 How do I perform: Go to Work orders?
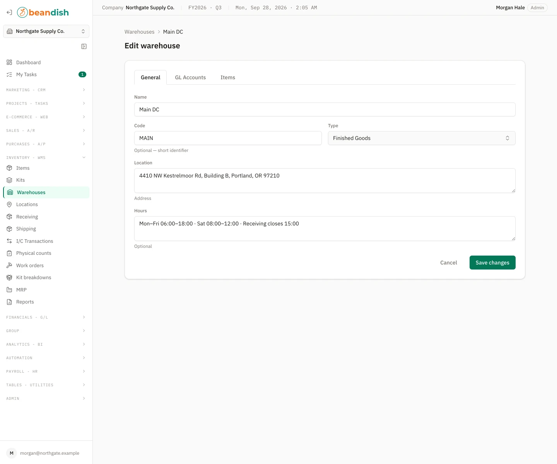[x=46, y=266]
